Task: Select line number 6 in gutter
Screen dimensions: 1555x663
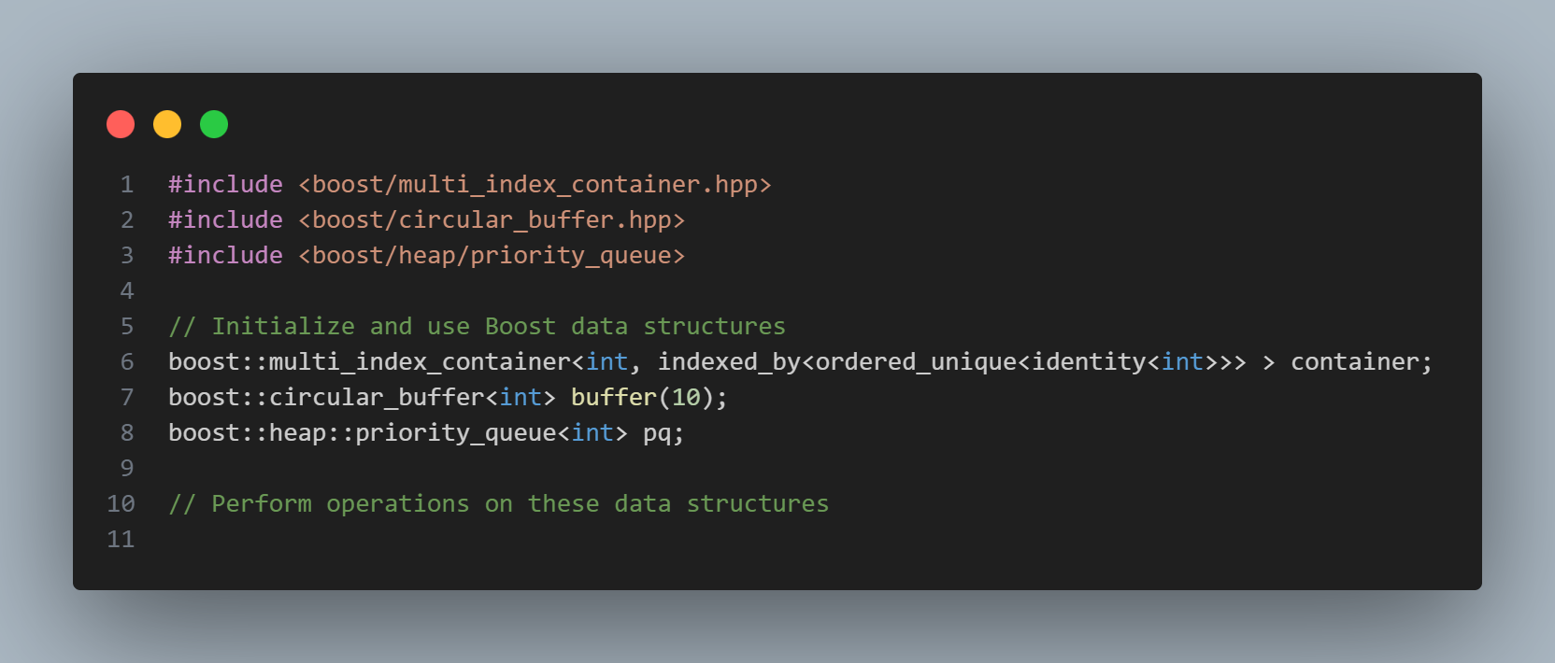Action: pos(127,361)
